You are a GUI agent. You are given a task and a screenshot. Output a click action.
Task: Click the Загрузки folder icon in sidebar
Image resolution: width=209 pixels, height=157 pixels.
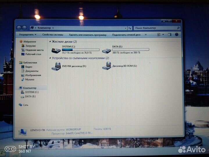[x=23, y=46]
